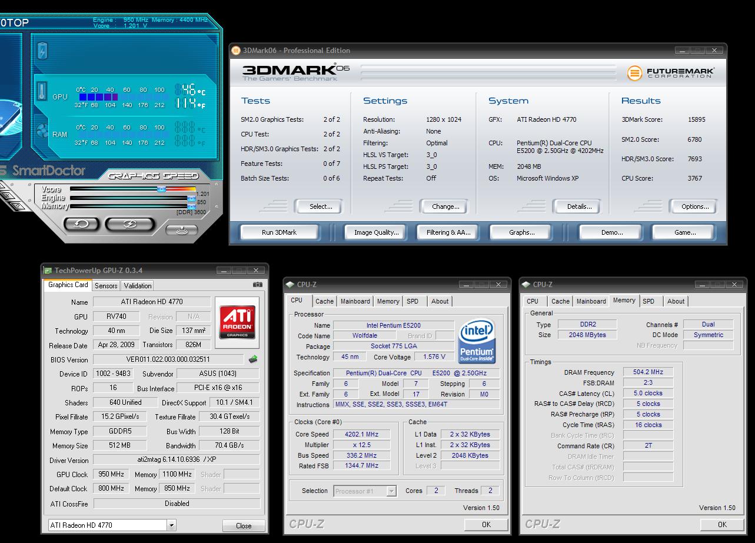Open SmartDoctor voltage (battery) panel icon
Viewport: 755px width, 543px height.
pyautogui.click(x=42, y=51)
